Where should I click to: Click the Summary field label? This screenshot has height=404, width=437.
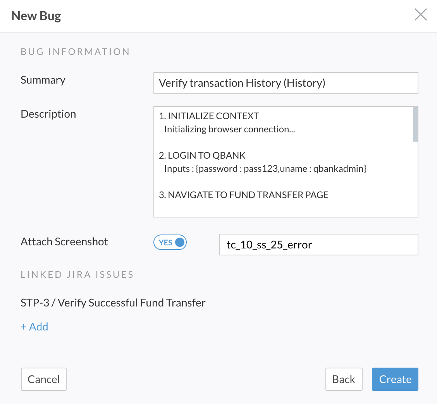pos(43,80)
